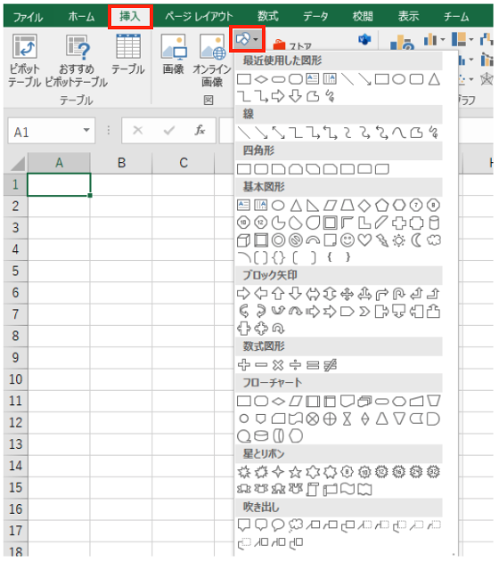Pick the sun shape

click(398, 240)
